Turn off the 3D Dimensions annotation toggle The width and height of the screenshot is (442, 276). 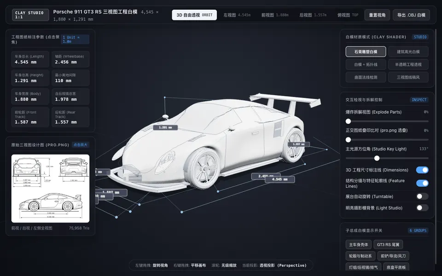pyautogui.click(x=422, y=170)
